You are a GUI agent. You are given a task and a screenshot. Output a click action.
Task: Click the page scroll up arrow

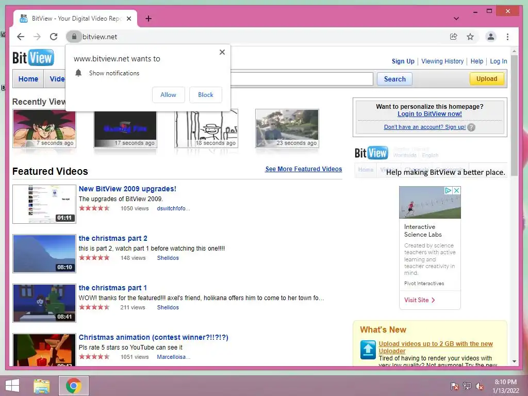pyautogui.click(x=514, y=51)
